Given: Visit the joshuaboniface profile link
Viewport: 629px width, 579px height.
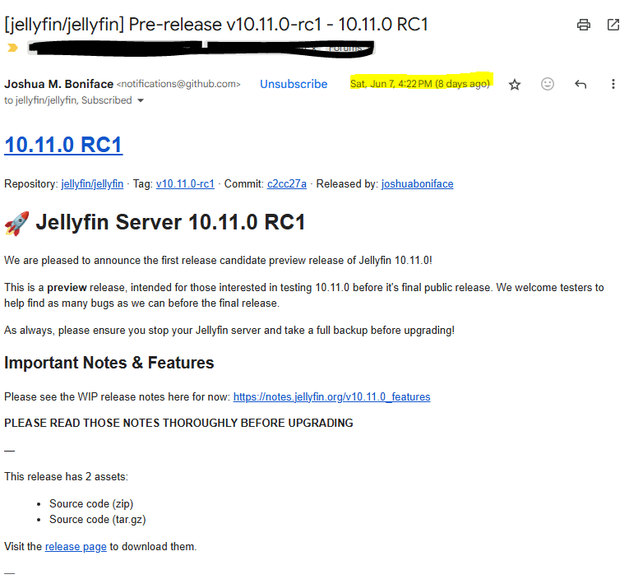Looking at the screenshot, I should (417, 183).
